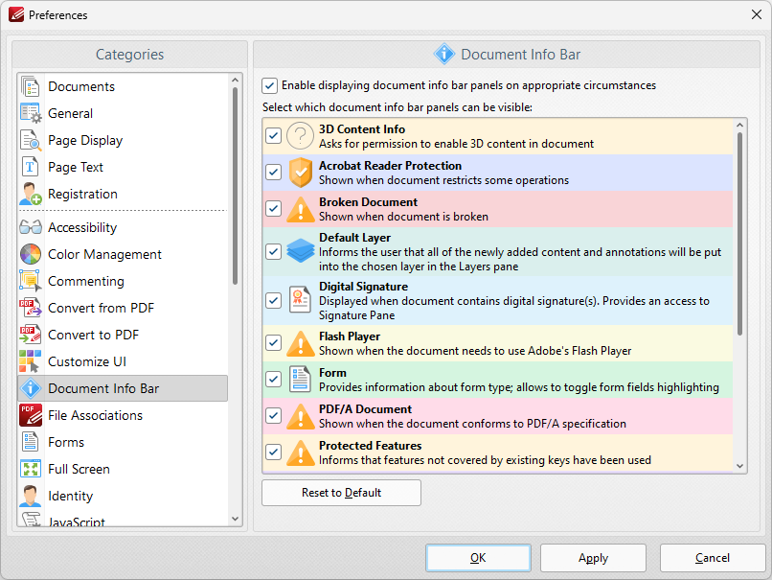The image size is (772, 580).
Task: Click the Page Text 'T' icon
Action: coord(31,167)
